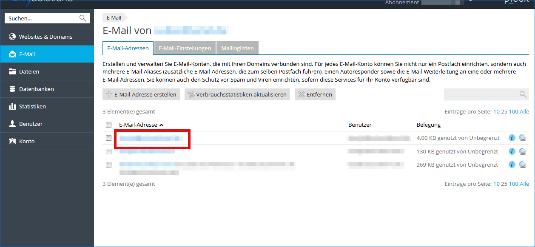Show 25 entries per page (top pager)
This screenshot has width=535, height=247.
click(x=504, y=111)
